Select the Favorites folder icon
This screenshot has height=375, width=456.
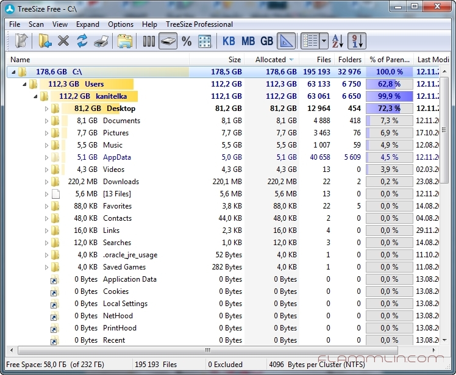click(55, 206)
